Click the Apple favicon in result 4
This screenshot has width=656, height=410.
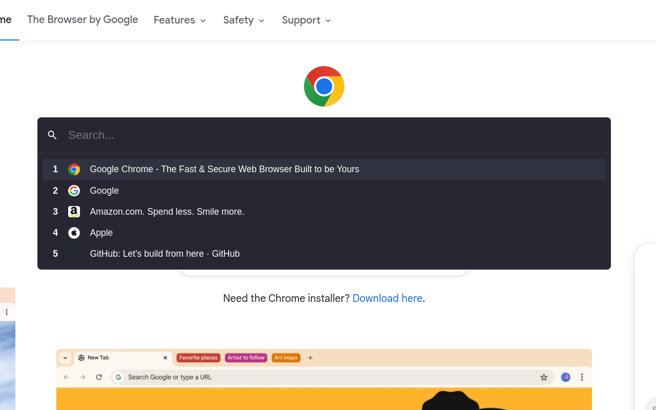(74, 233)
